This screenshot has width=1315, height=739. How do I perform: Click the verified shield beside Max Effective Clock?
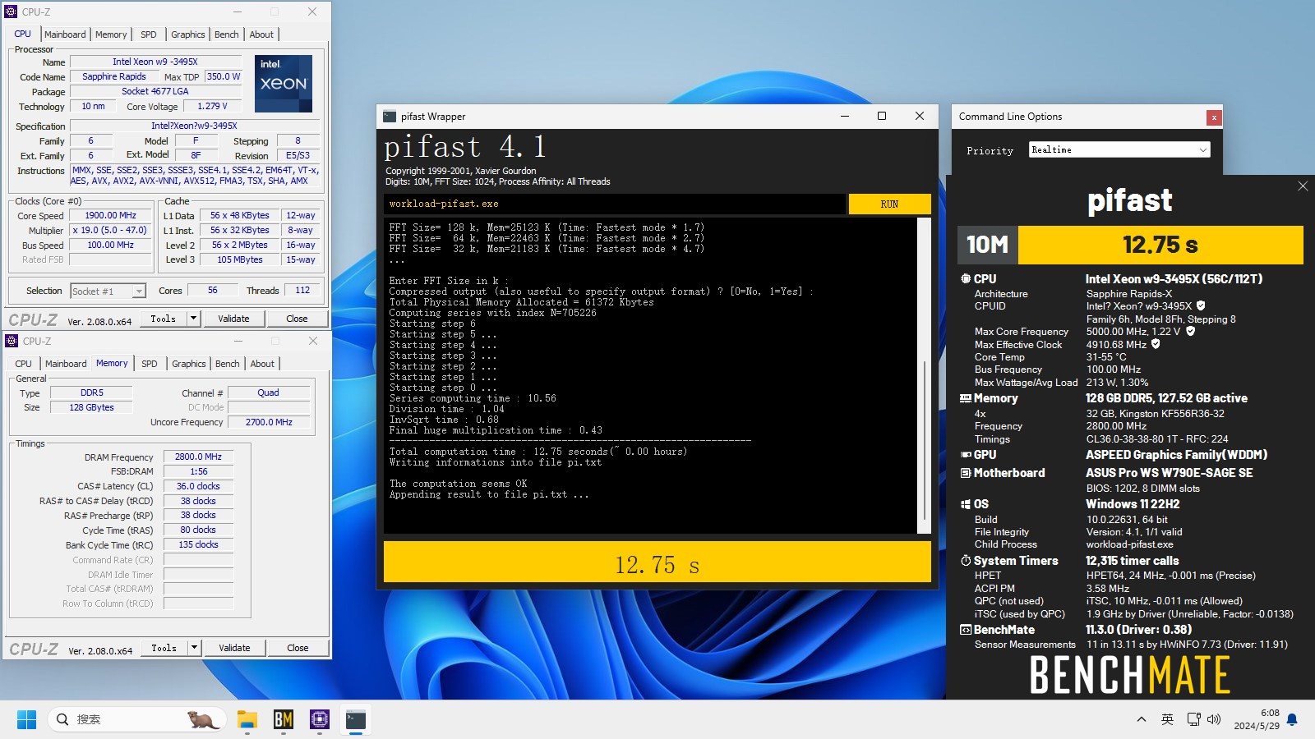(1156, 344)
